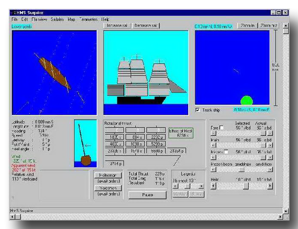Screen dimensions: 298x229
Task: Click the Main yard right arrow
Action: 270,145
